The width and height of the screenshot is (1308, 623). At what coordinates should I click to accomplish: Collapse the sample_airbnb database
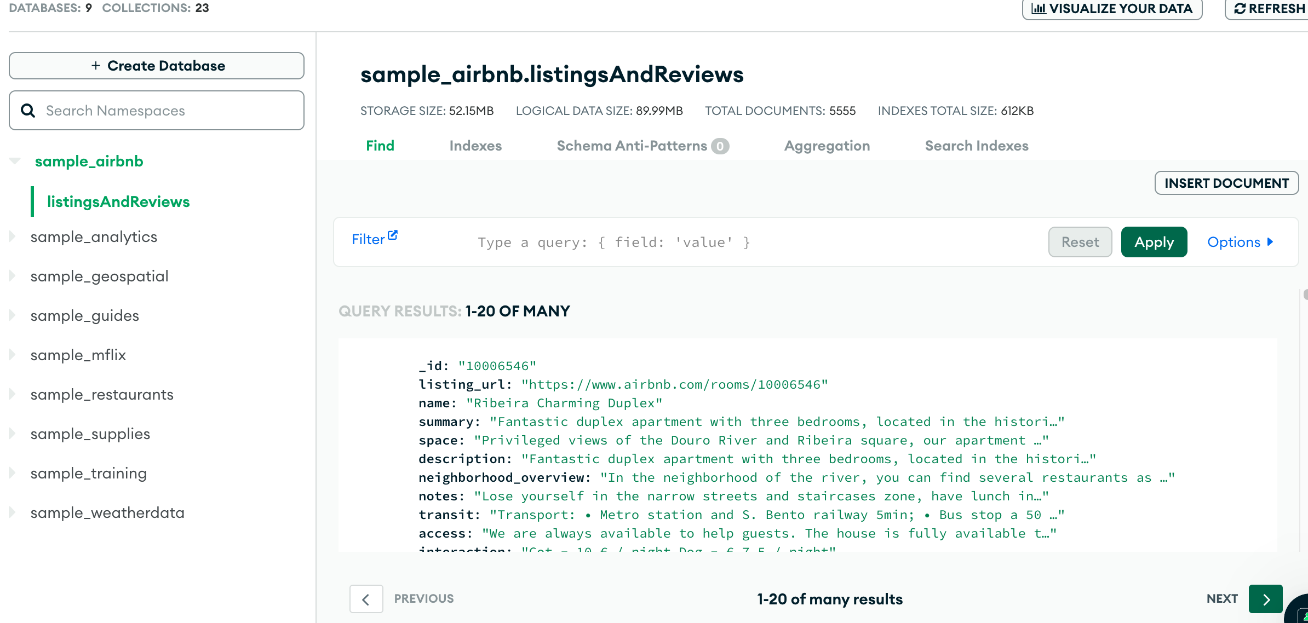pyautogui.click(x=15, y=161)
